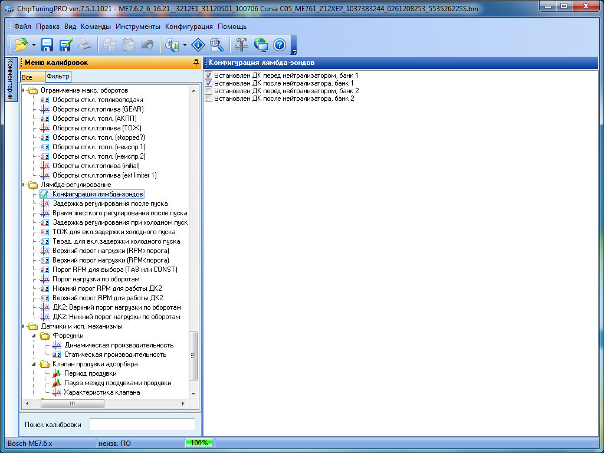Click the save-with-pencil toolbar icon
Screen dimensions: 604x453
pos(65,45)
